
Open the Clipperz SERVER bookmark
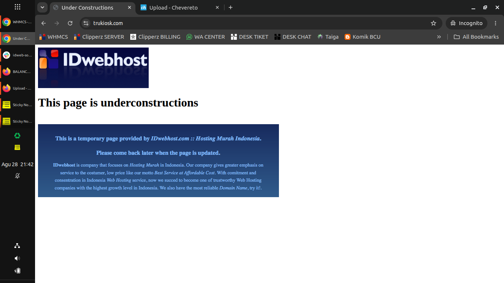point(99,37)
